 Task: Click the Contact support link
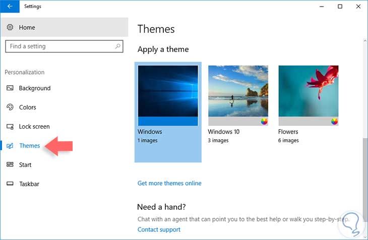coord(159,229)
